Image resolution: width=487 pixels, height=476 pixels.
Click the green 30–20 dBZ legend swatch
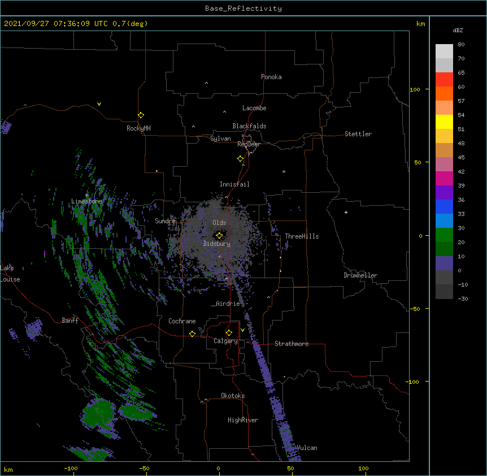click(444, 235)
